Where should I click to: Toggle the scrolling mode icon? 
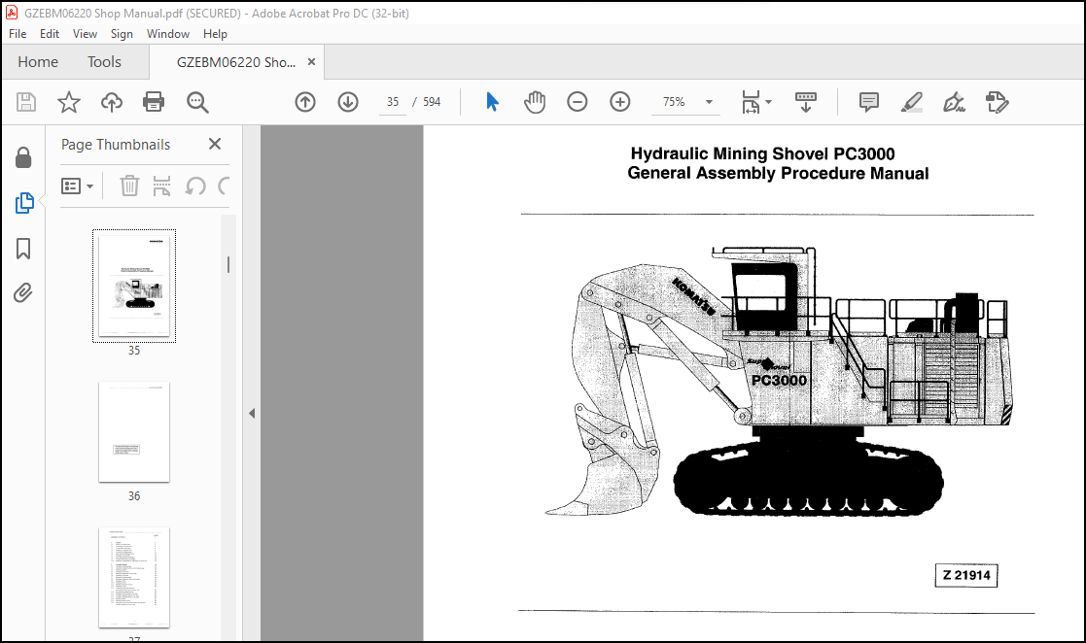click(x=805, y=102)
